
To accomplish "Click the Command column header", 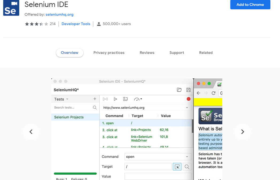I will (x=114, y=116).
